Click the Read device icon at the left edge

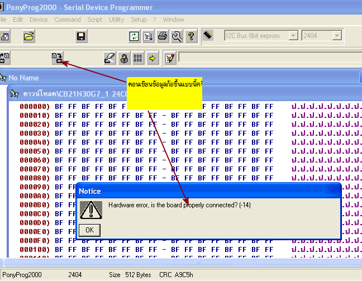(4, 58)
